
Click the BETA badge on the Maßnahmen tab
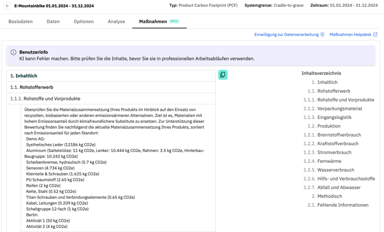(174, 21)
